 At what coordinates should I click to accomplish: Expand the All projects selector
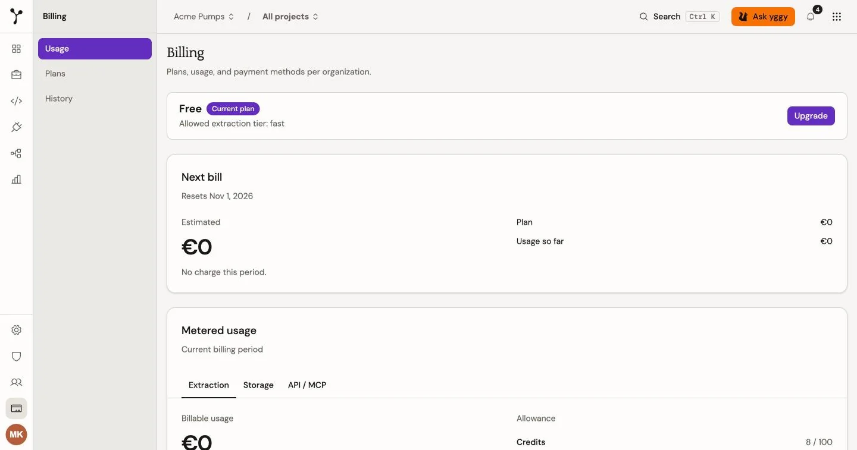[290, 17]
